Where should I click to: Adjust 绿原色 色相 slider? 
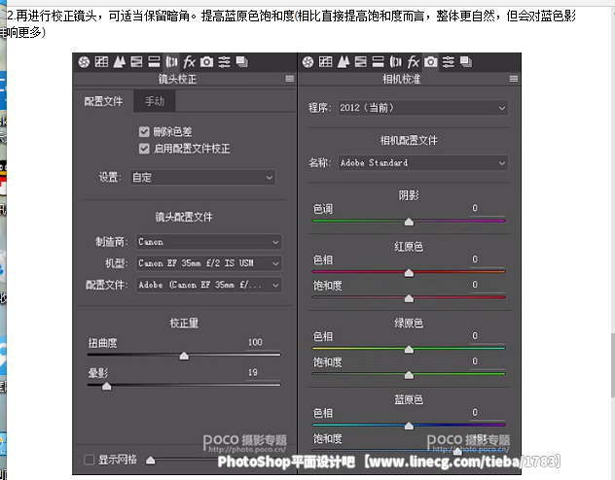pos(409,349)
